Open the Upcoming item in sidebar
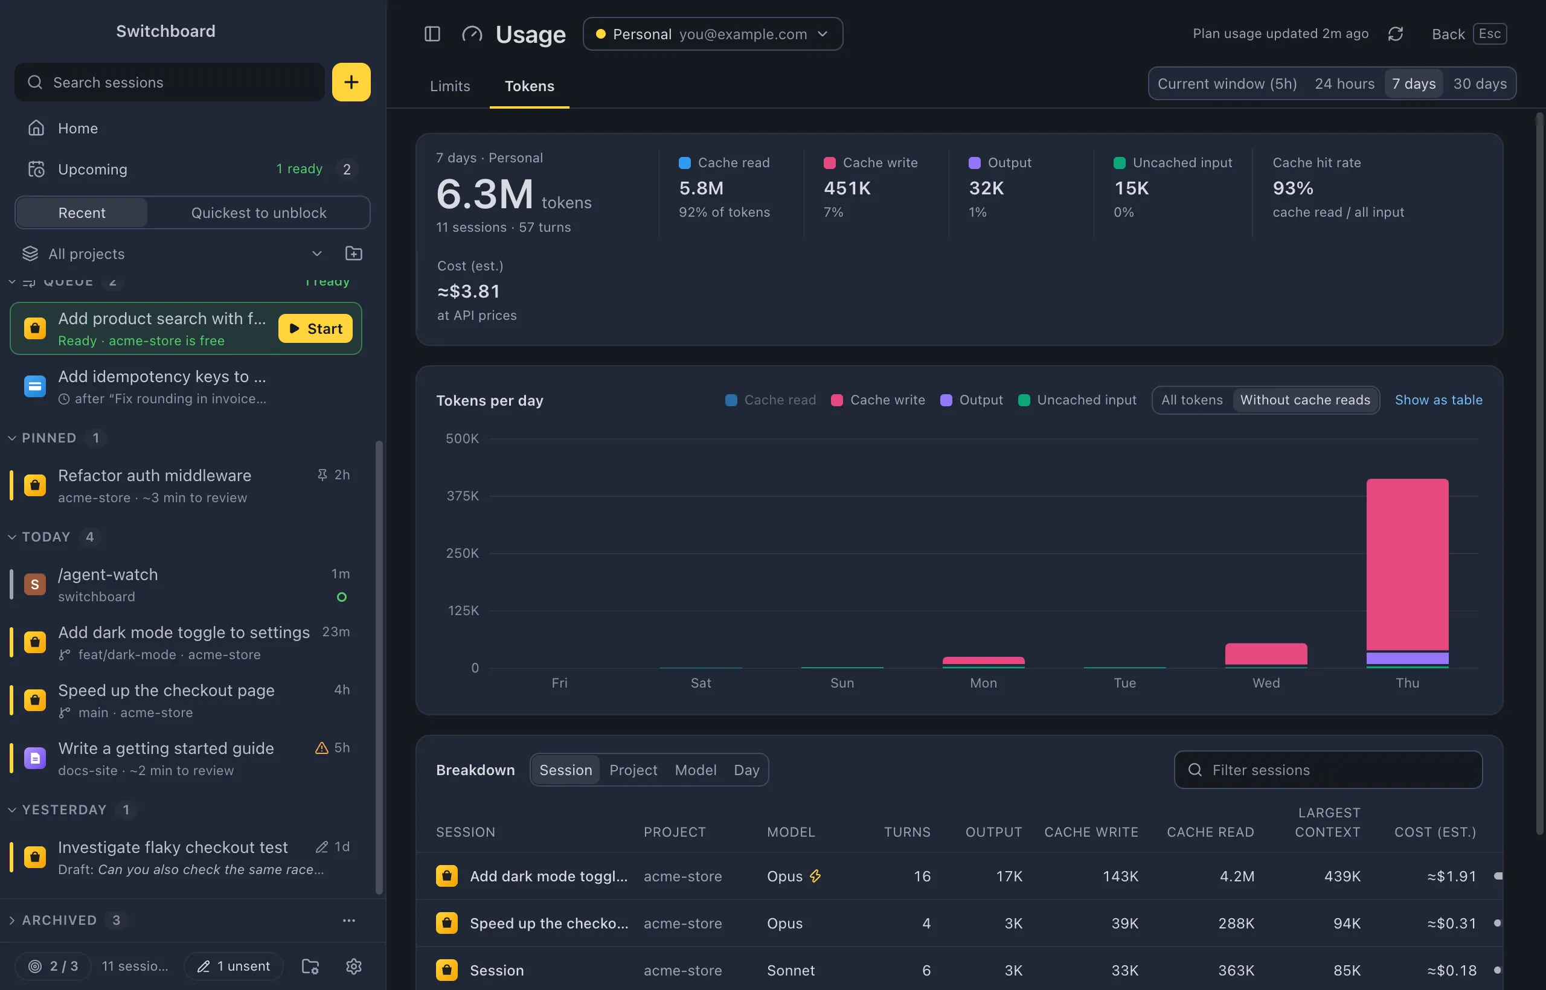 coord(191,169)
